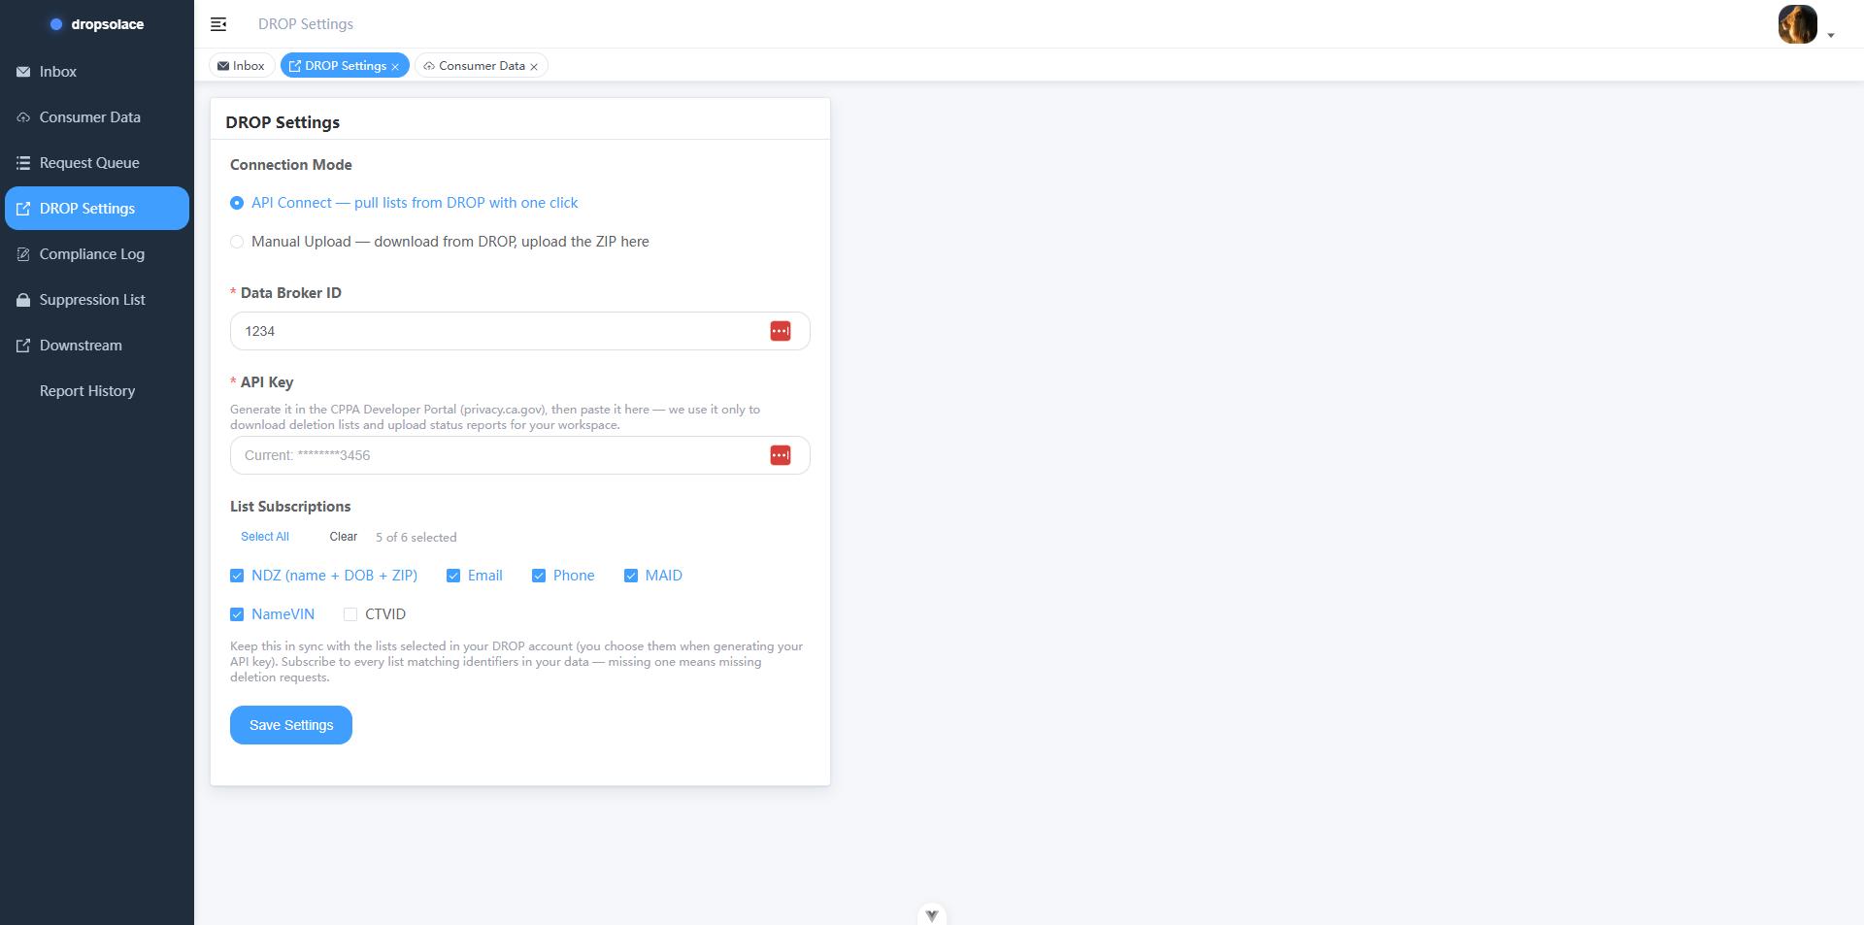1864x925 pixels.
Task: Switch to the Inbox tab
Action: pos(242,66)
